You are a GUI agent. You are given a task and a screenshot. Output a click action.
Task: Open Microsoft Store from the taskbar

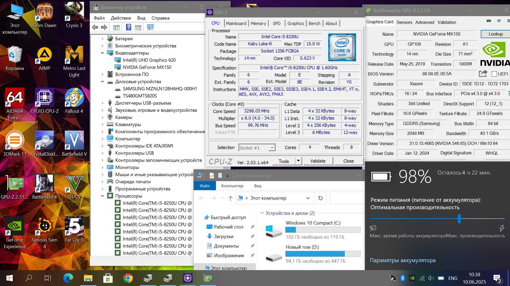pyautogui.click(x=108, y=278)
